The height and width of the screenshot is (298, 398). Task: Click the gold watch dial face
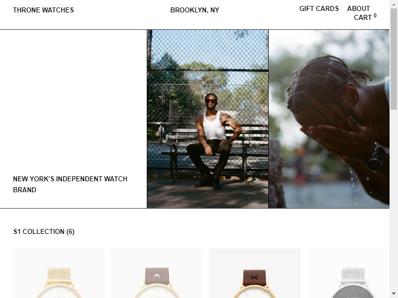click(x=59, y=292)
